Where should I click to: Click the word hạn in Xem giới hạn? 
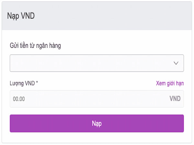[180, 83]
